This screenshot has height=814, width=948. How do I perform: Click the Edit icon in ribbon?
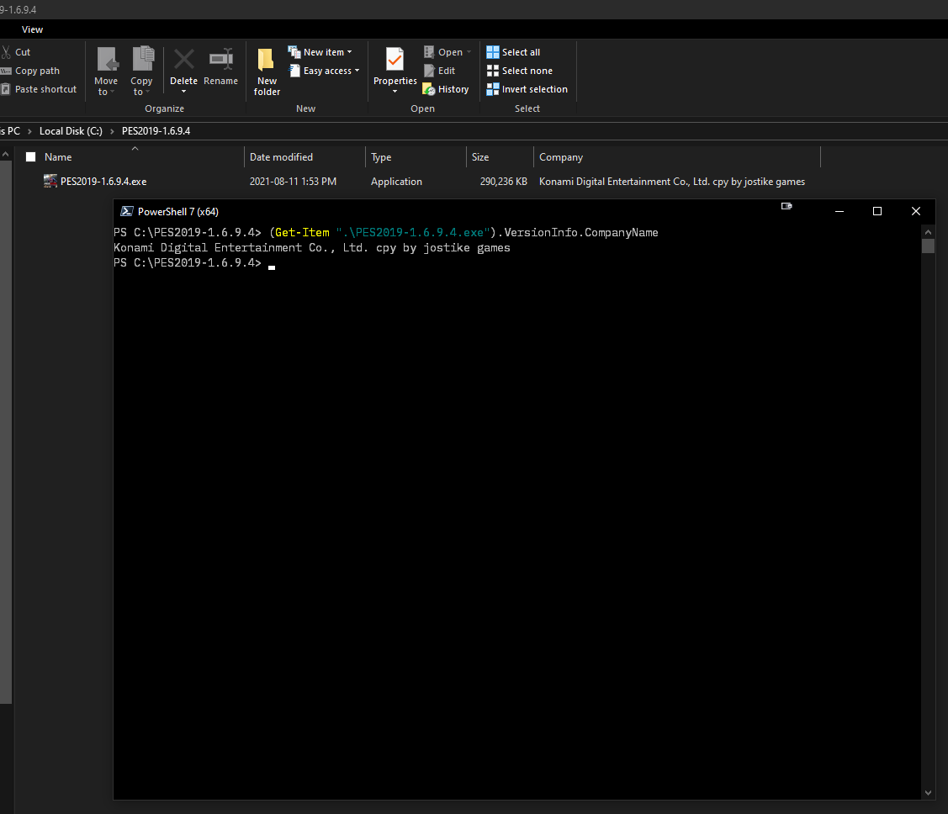coord(429,71)
